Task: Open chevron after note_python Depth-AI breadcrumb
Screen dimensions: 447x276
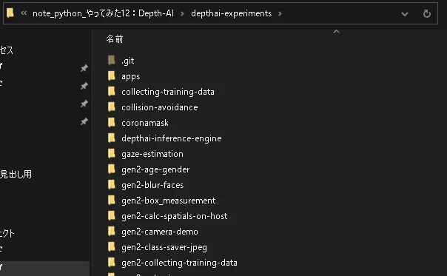Action: (x=182, y=13)
